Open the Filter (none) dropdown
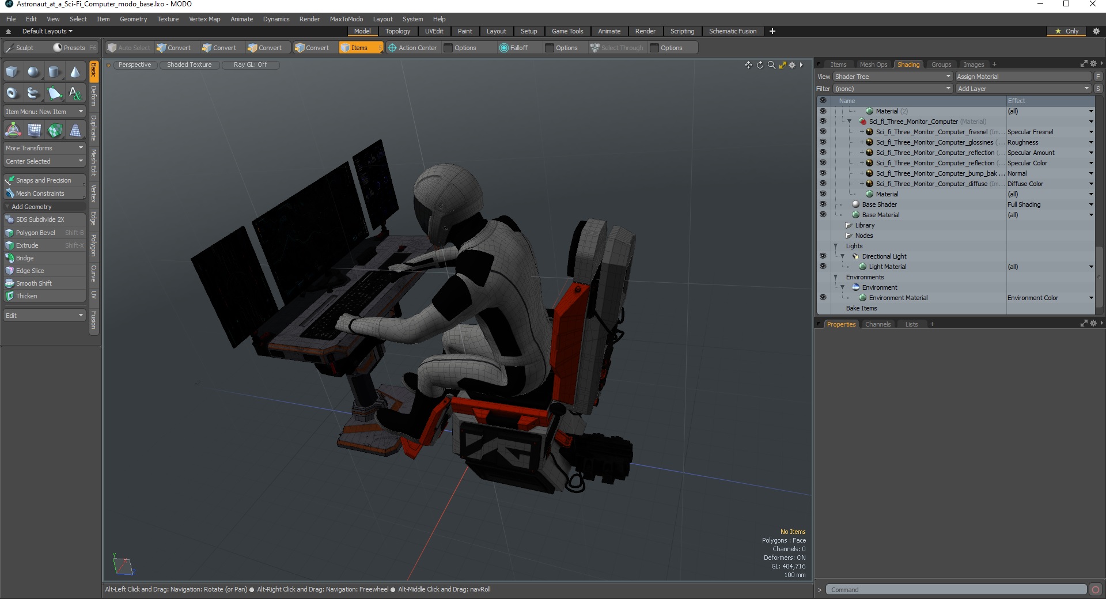Screen dimensions: 1106x599 pos(892,89)
